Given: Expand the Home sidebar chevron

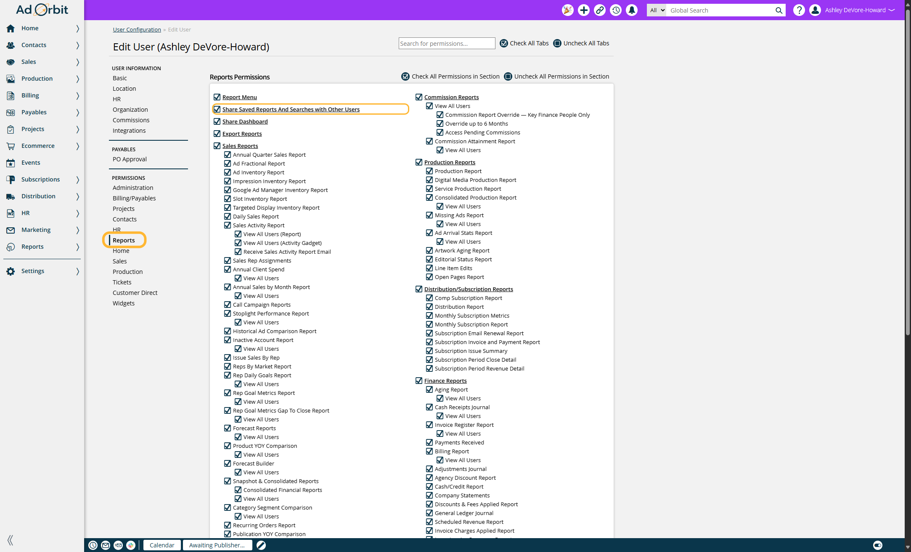Looking at the screenshot, I should coord(78,28).
